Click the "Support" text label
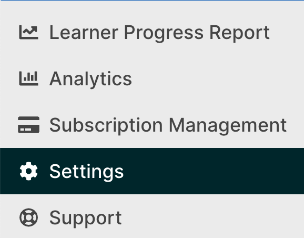 tap(86, 218)
